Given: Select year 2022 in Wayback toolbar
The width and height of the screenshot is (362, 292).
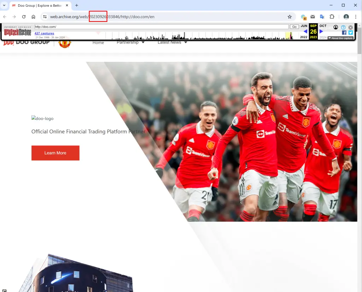Looking at the screenshot, I should click(x=304, y=37).
